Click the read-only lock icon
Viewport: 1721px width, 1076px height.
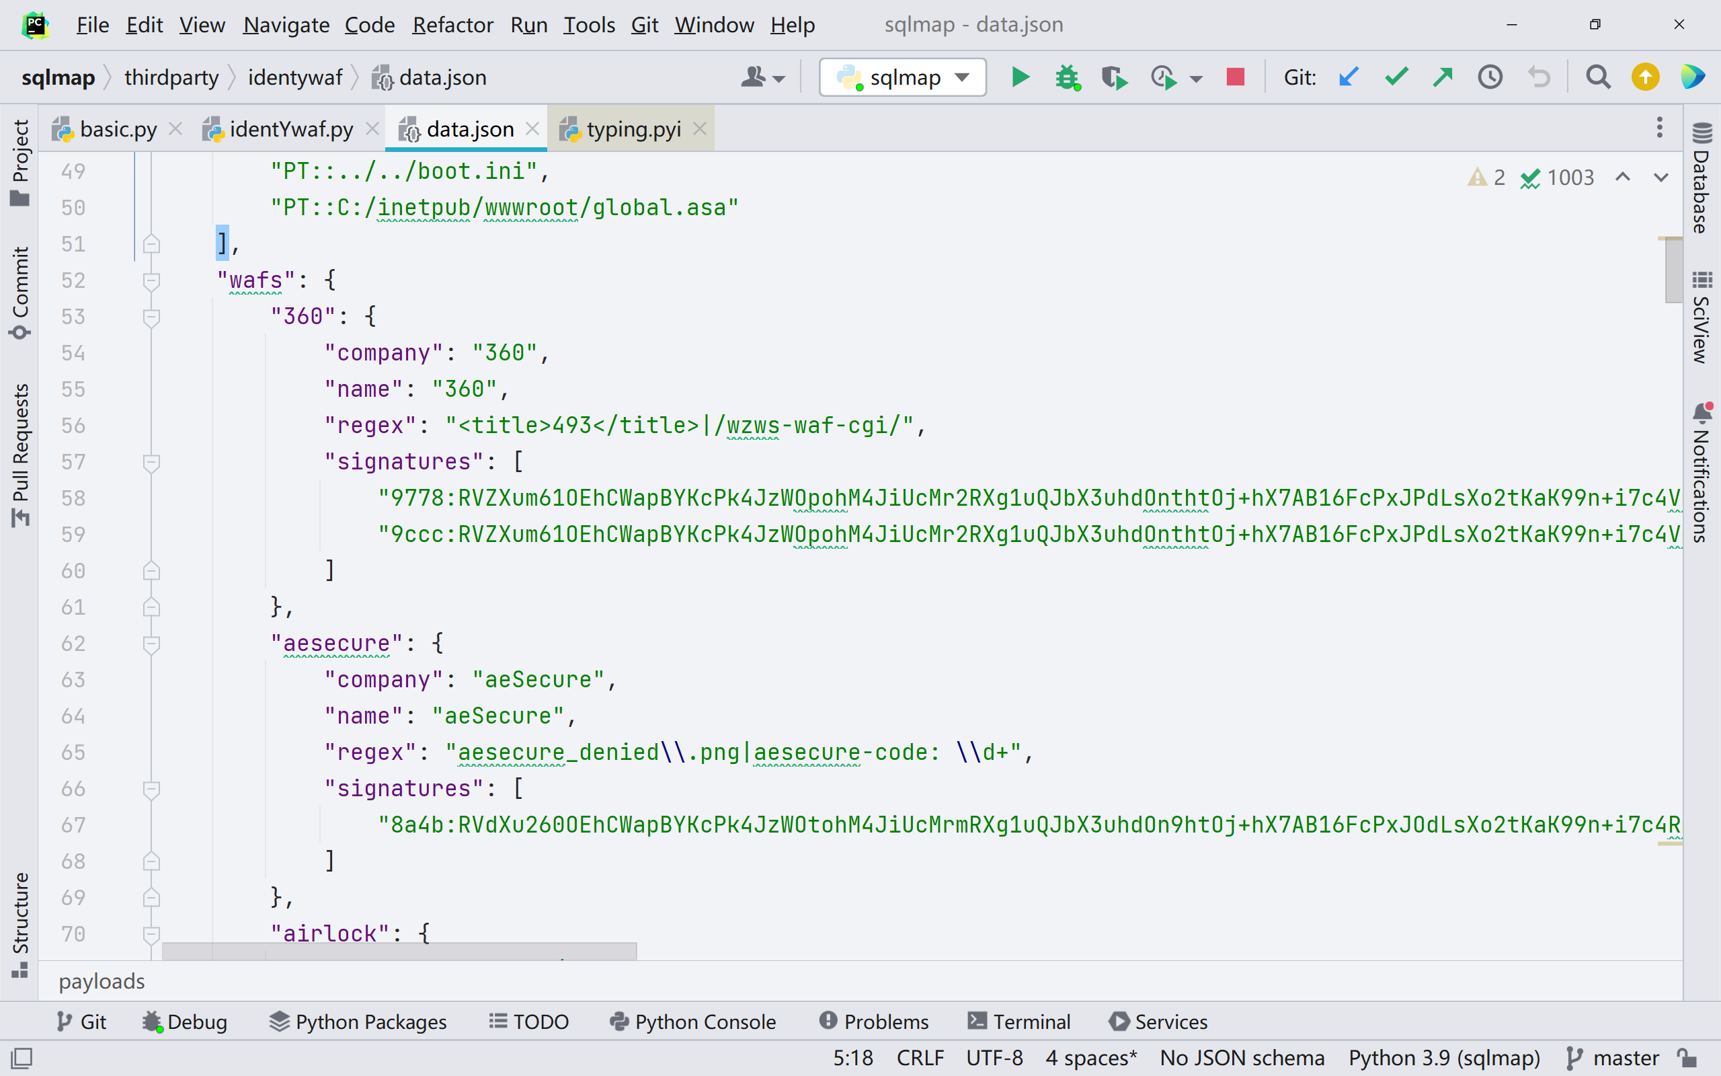pyautogui.click(x=1687, y=1059)
